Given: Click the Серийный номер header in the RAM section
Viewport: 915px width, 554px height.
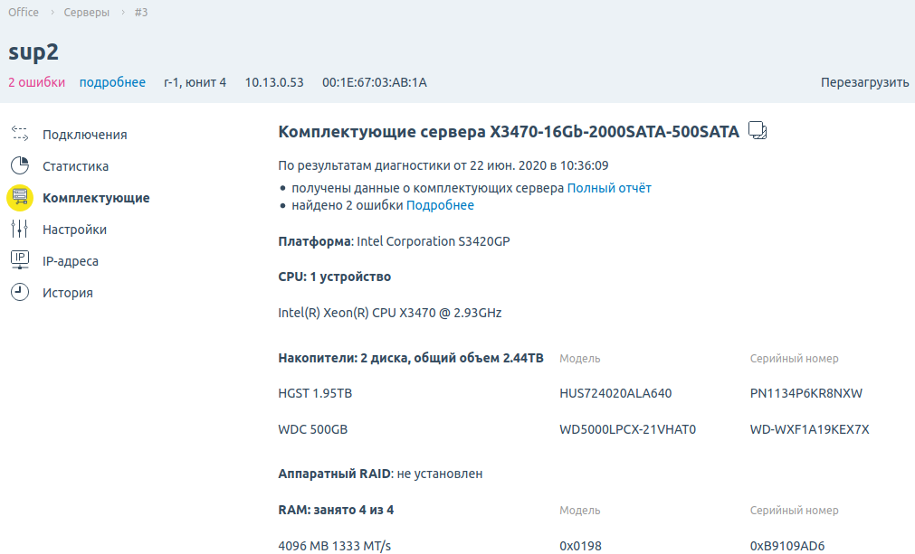Looking at the screenshot, I should (x=795, y=511).
